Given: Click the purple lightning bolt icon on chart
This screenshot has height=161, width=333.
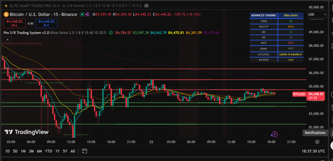Looking at the screenshot, I should 274,134.
